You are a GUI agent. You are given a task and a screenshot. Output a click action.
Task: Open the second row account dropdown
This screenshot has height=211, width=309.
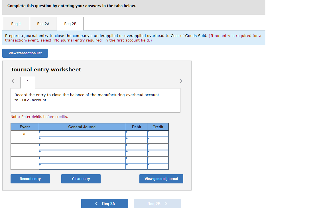pos(83,140)
